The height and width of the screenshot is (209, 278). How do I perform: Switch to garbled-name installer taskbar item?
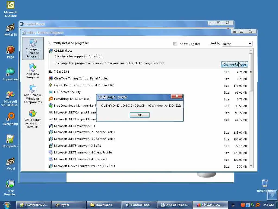click(210, 205)
